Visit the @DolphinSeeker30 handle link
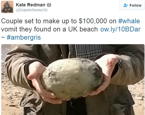This screenshot has height=115, width=145. coord(32,10)
